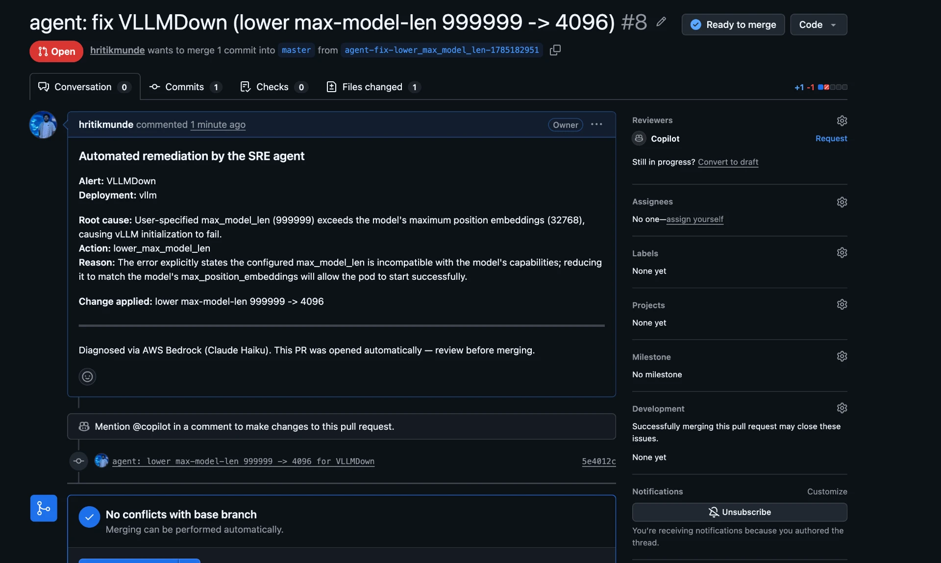Request a review from Copilot
941x563 pixels.
[831, 139]
